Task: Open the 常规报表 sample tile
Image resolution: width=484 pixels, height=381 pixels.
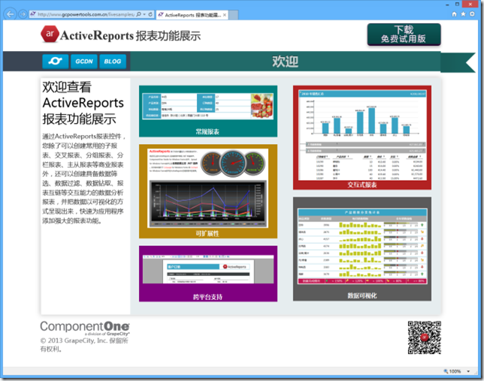Action: tap(208, 111)
